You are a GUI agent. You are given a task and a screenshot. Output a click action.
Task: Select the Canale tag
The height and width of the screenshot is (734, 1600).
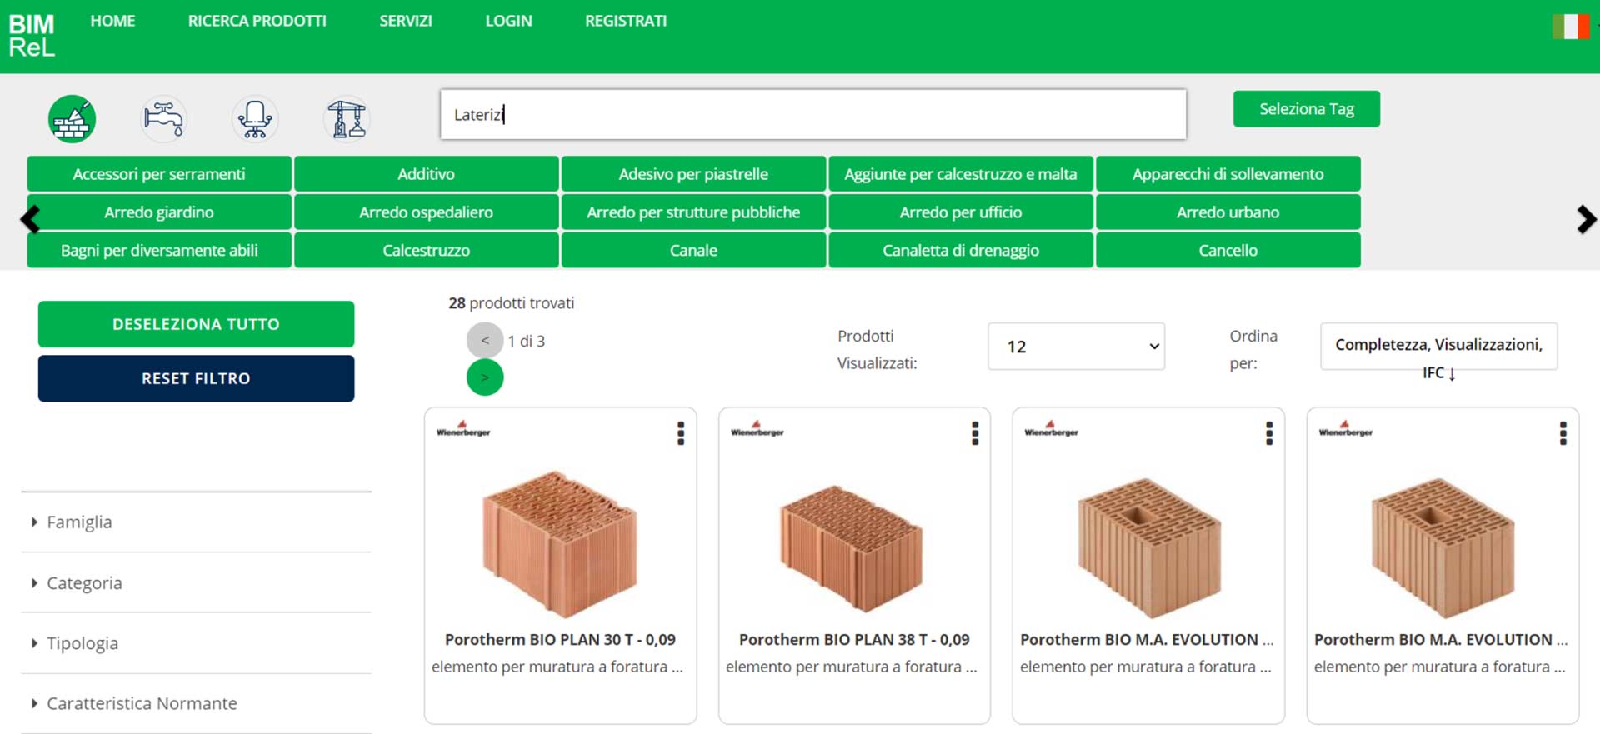693,250
